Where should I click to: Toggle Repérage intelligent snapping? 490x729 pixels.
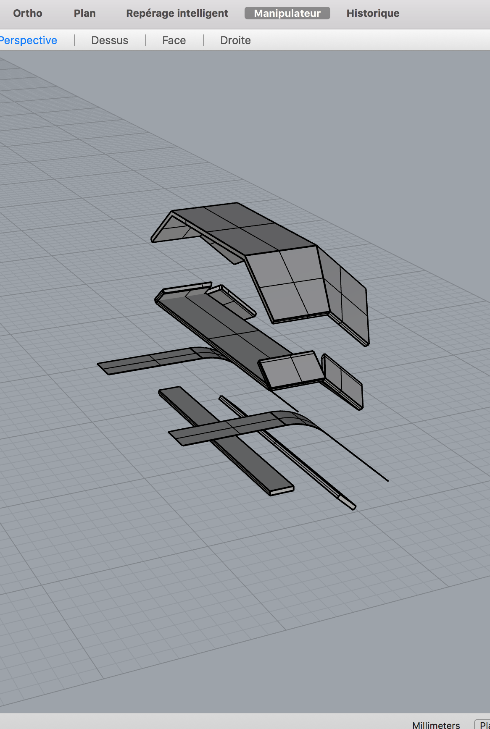pyautogui.click(x=177, y=13)
